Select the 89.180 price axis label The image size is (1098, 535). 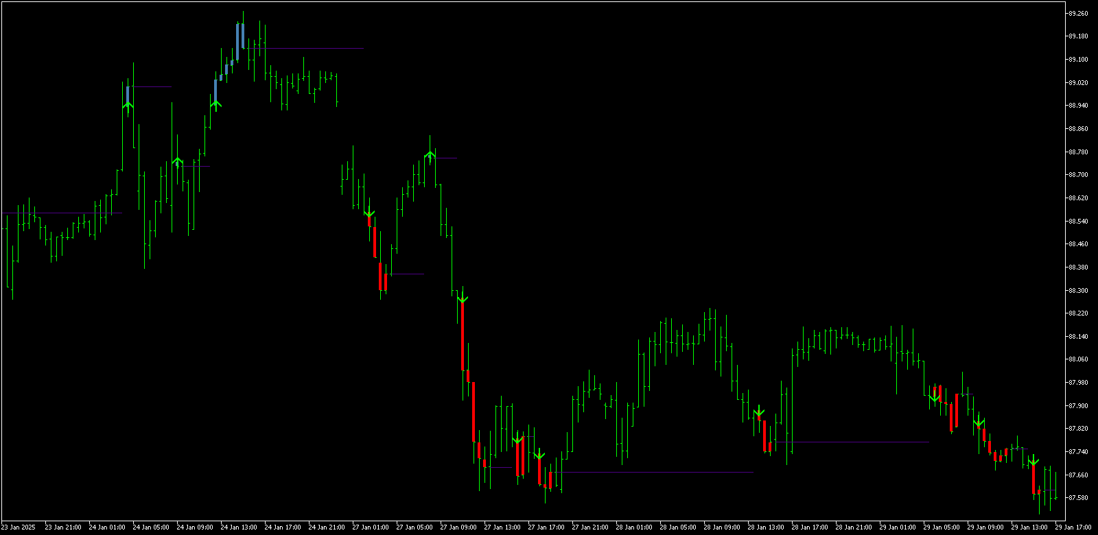click(1078, 36)
